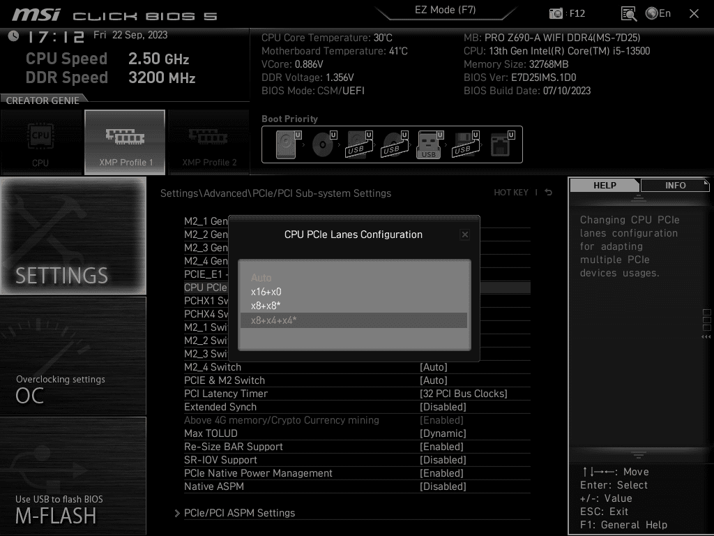Select the M2_2 Swi row
The height and width of the screenshot is (536, 714).
tap(206, 340)
